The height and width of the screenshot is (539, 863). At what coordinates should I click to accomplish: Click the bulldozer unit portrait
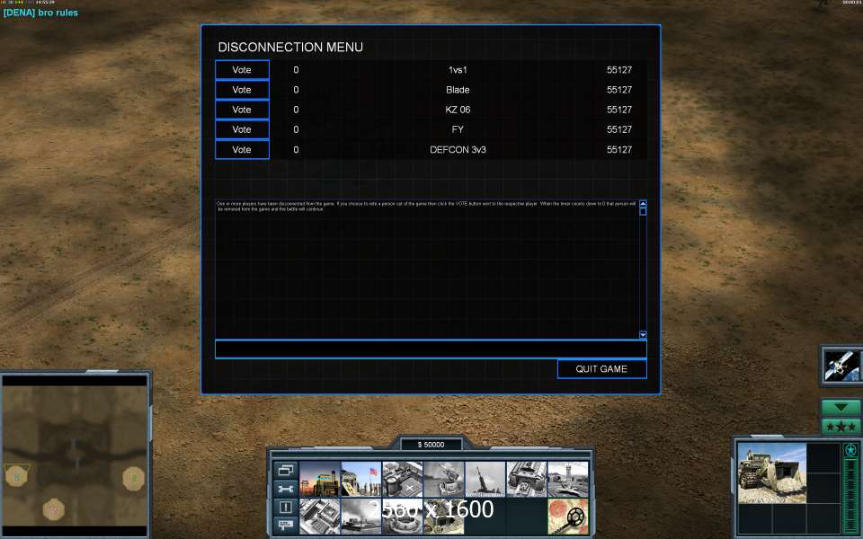pyautogui.click(x=771, y=473)
